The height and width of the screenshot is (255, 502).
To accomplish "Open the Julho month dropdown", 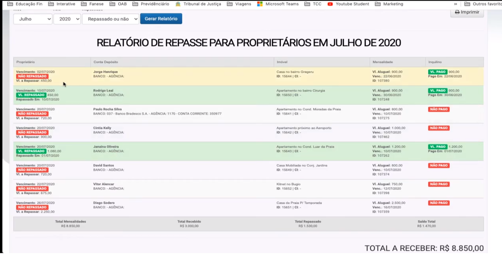I will coord(33,19).
